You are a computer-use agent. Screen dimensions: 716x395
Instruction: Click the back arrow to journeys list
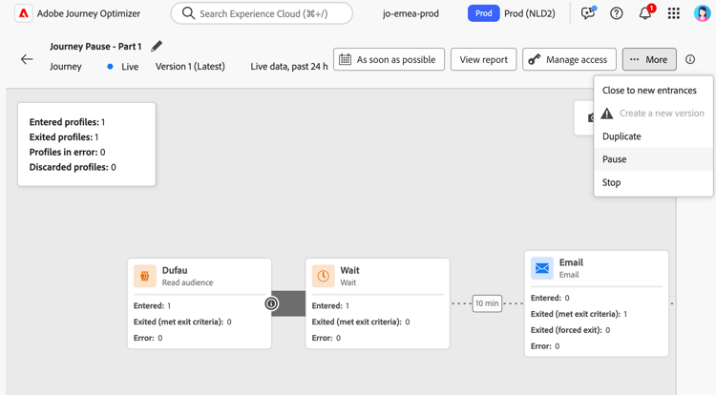point(27,59)
